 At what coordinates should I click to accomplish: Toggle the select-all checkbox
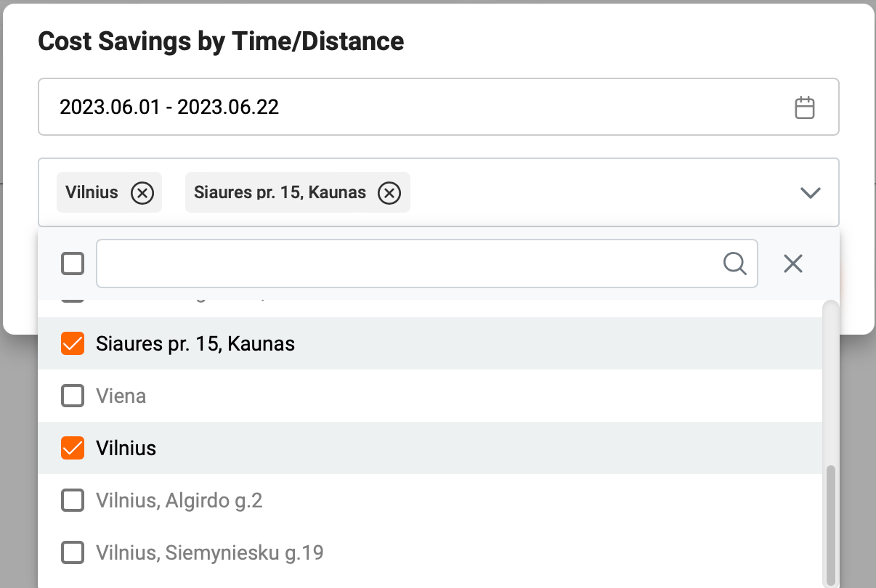[73, 264]
